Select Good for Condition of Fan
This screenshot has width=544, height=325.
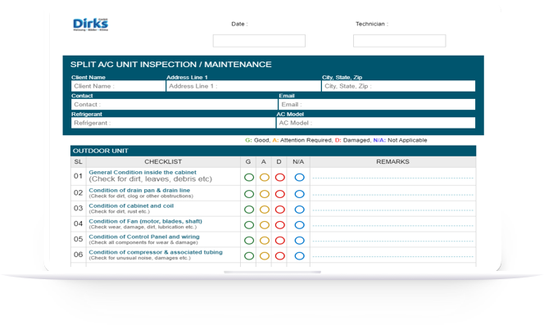click(x=249, y=225)
